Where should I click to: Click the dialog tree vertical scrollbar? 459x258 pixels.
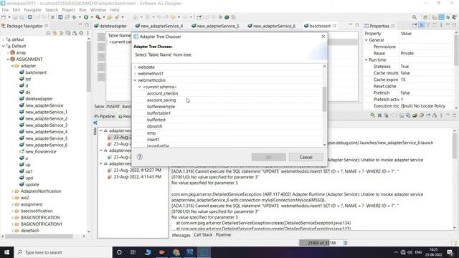tap(324, 100)
